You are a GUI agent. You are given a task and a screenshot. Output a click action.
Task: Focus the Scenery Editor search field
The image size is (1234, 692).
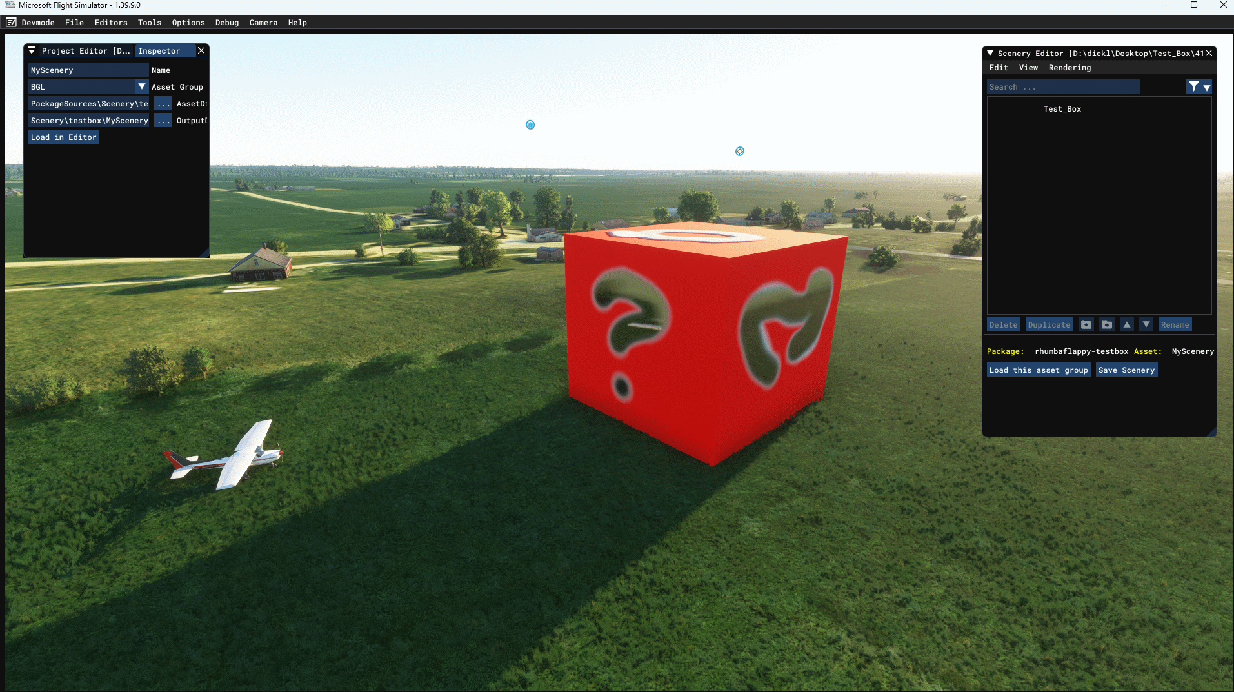[1063, 87]
